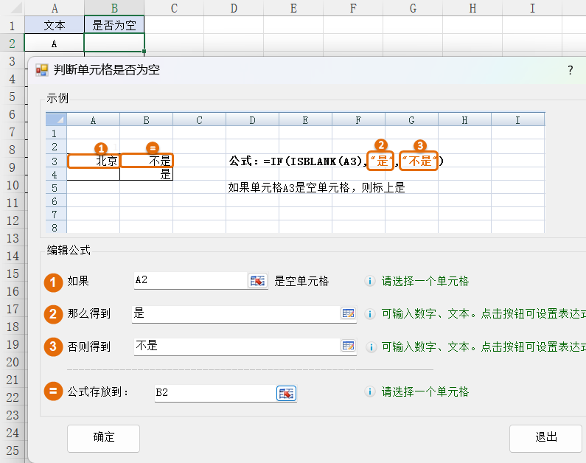Click the 如果 cell reference input field
The width and height of the screenshot is (586, 463).
click(189, 281)
